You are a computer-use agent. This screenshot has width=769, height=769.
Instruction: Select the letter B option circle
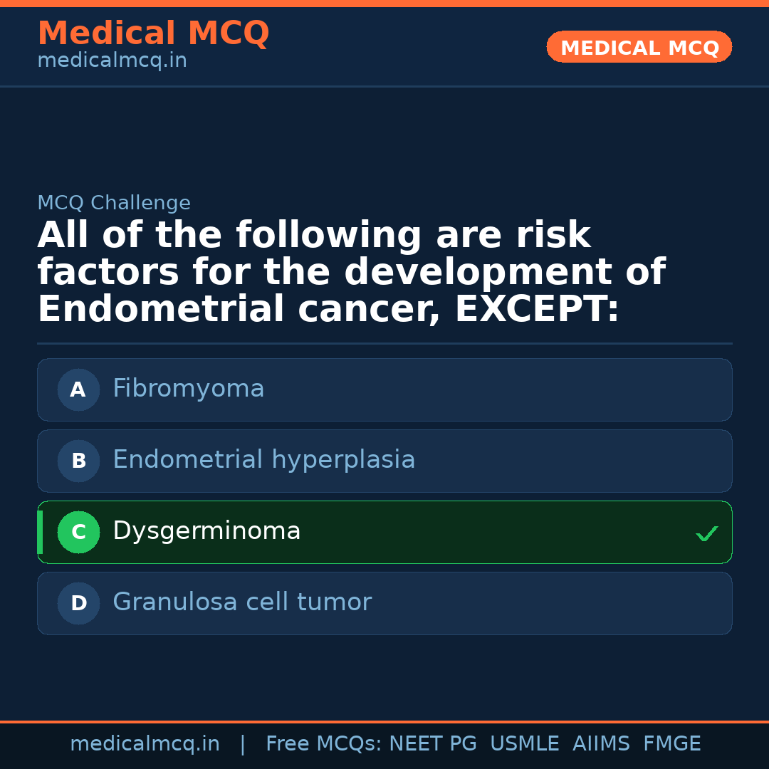tap(78, 461)
